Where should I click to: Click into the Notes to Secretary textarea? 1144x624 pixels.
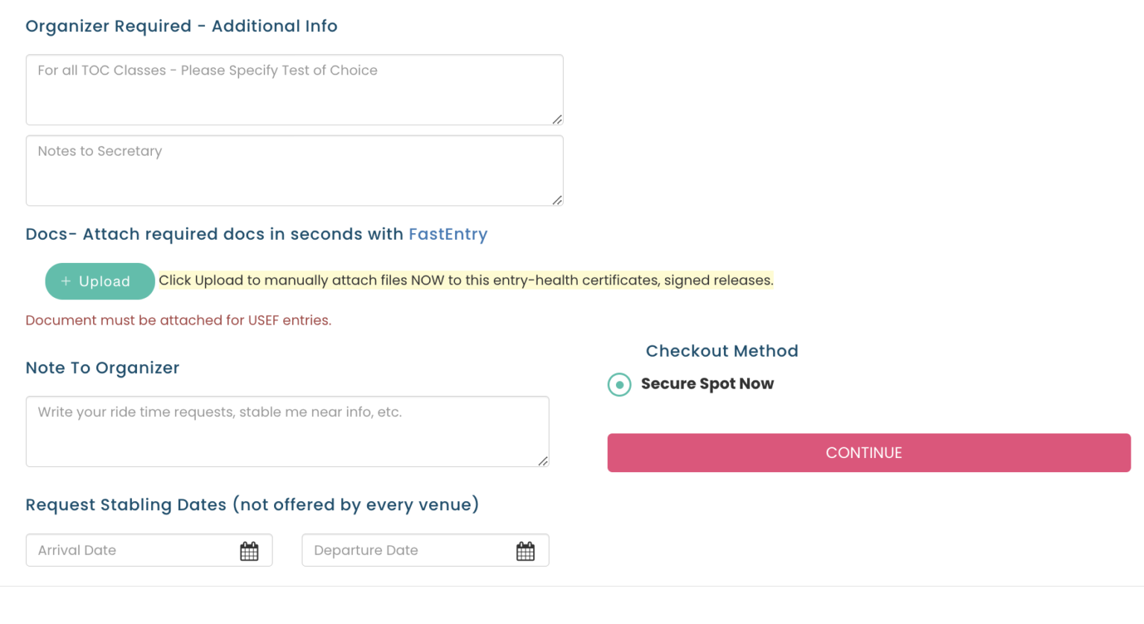(294, 171)
